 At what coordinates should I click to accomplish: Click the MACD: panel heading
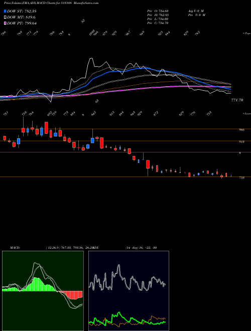tap(15, 248)
